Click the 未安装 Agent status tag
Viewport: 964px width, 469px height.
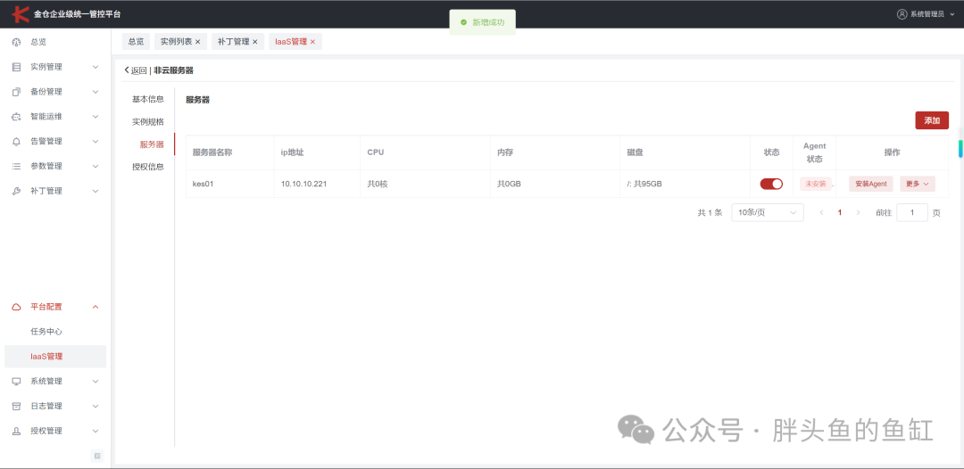(815, 184)
